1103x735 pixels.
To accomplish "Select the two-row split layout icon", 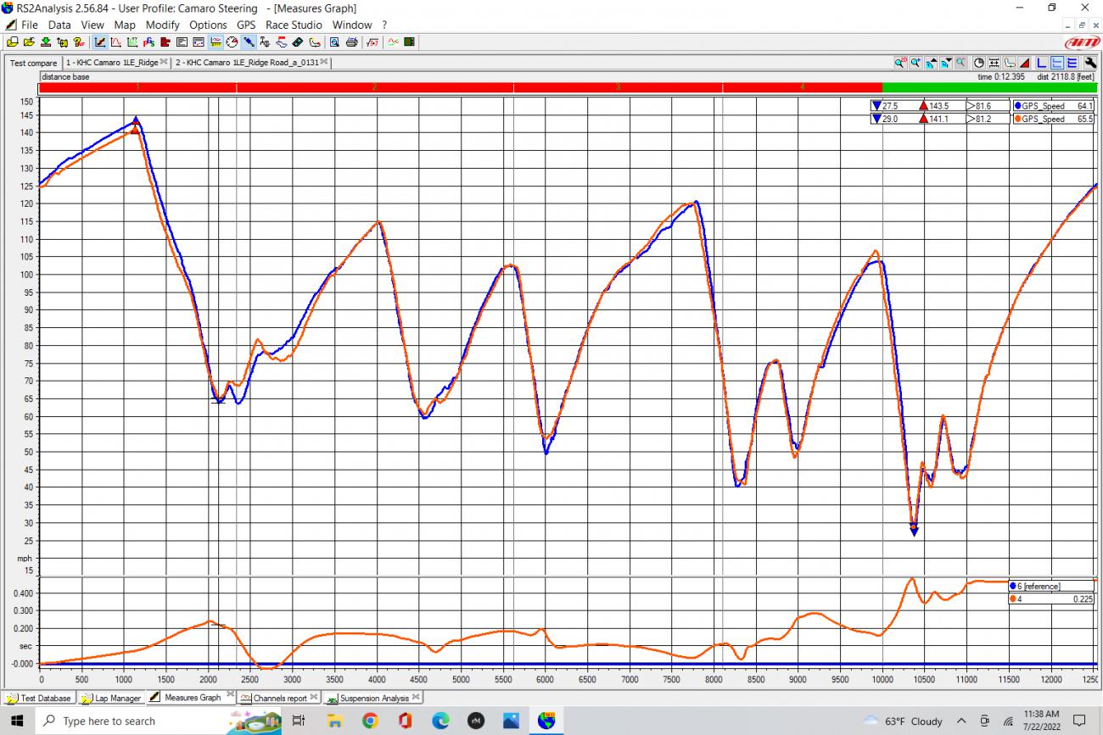I will pyautogui.click(x=1057, y=63).
